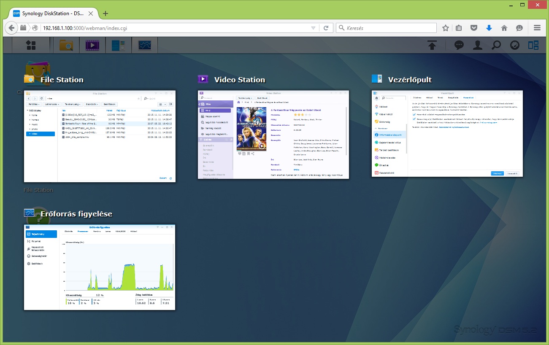
Task: Open the bookmarks list icon
Action: (x=459, y=28)
